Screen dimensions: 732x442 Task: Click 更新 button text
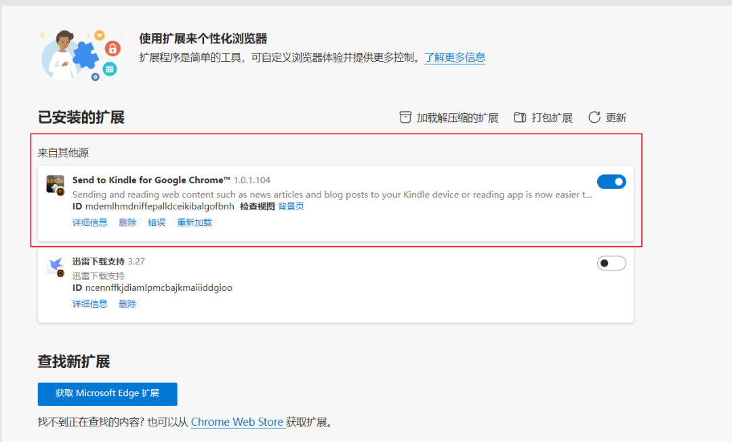point(615,117)
